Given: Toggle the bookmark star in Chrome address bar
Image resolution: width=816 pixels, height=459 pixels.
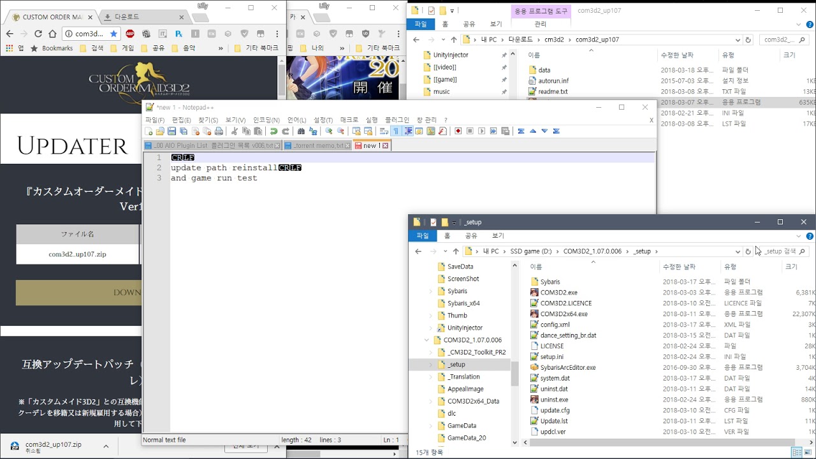Looking at the screenshot, I should tap(113, 34).
